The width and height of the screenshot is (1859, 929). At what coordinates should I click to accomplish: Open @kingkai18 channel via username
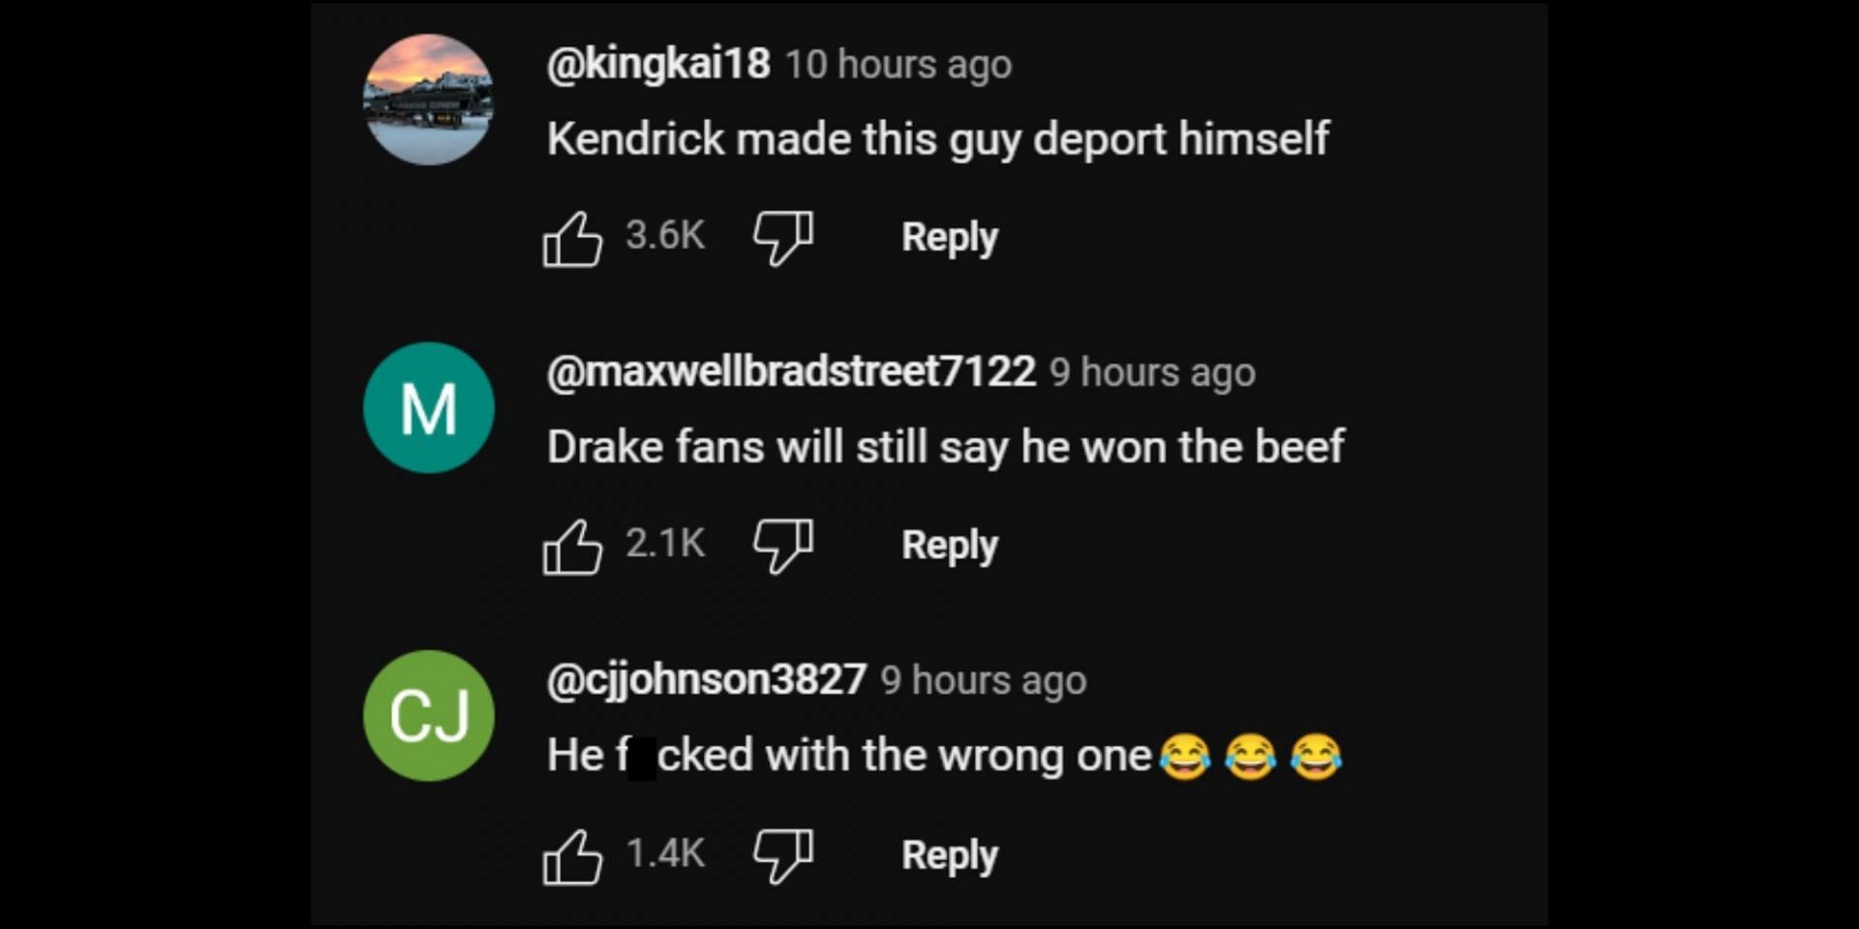[658, 65]
